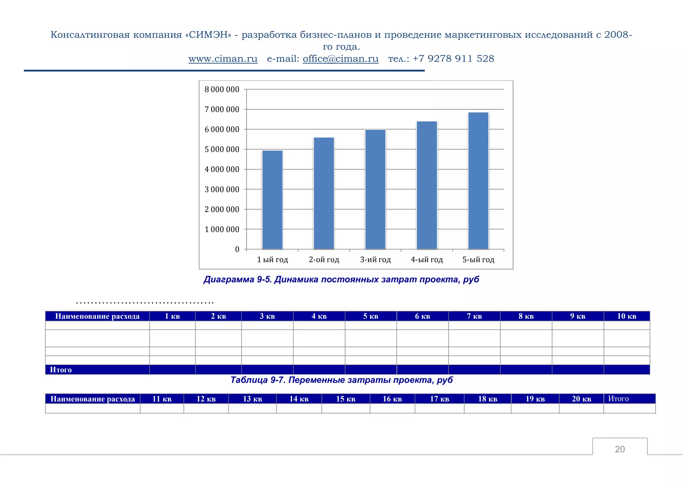
Task: Click the 3 кв column header
Action: [x=267, y=316]
